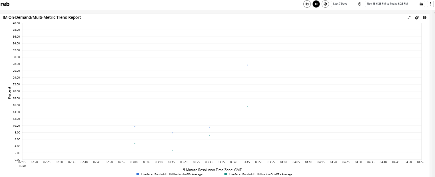
Task: Click the blue data point near 28 at 03:45
Action: [247, 65]
